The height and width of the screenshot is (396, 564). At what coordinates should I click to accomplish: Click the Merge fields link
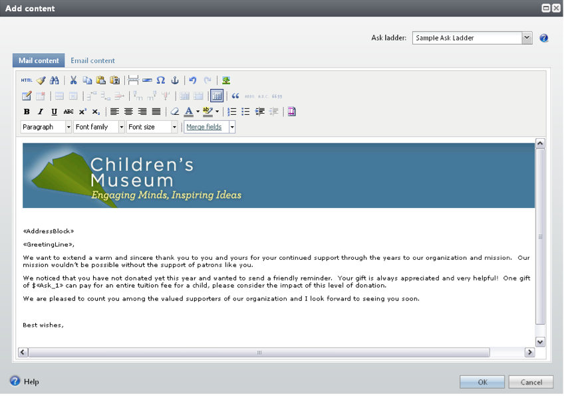204,127
